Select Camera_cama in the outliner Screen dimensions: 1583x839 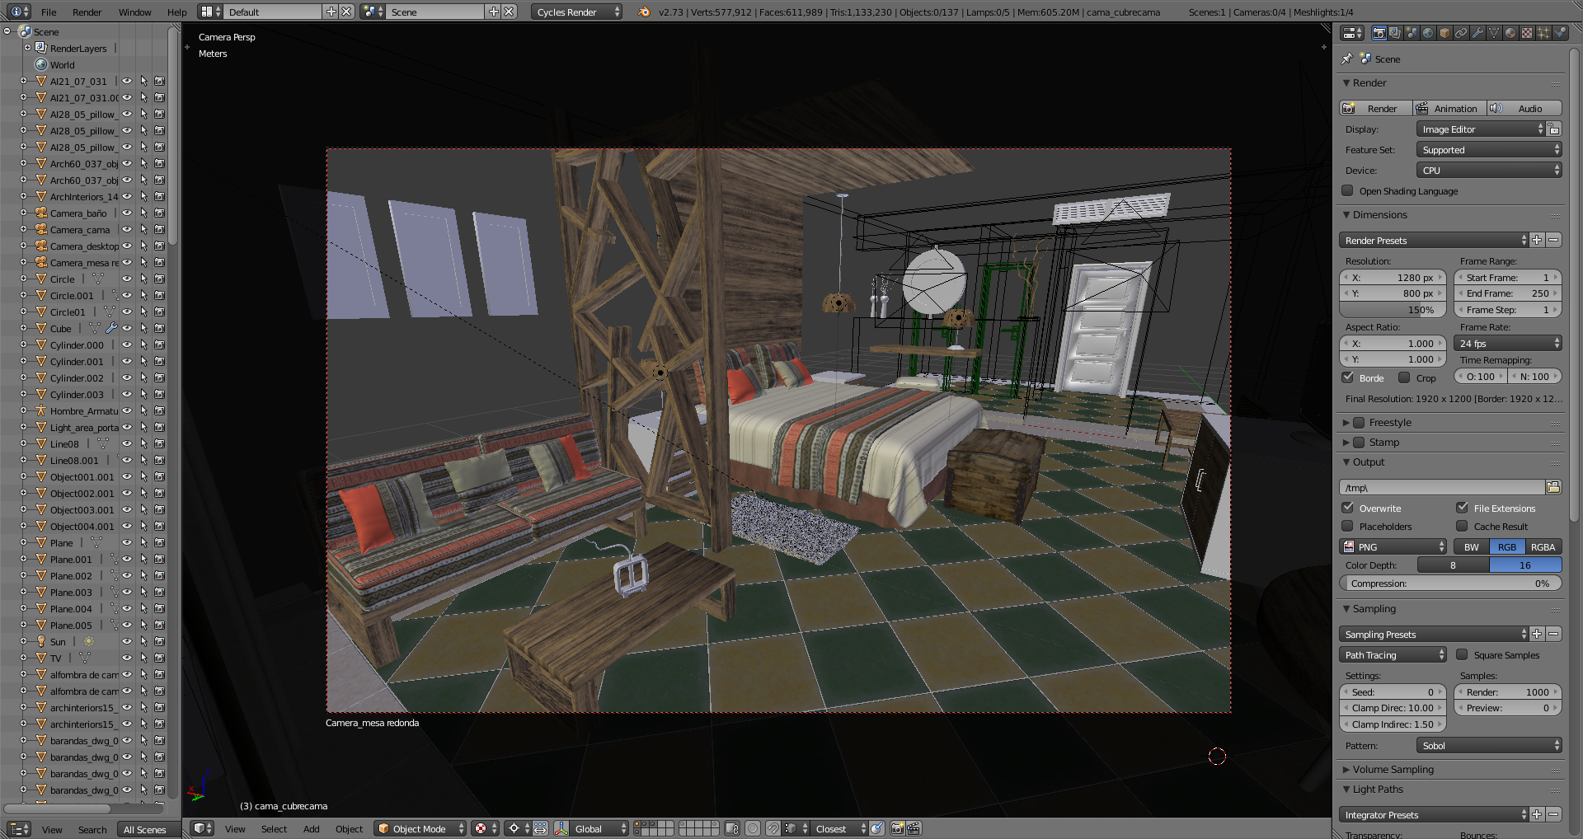79,230
